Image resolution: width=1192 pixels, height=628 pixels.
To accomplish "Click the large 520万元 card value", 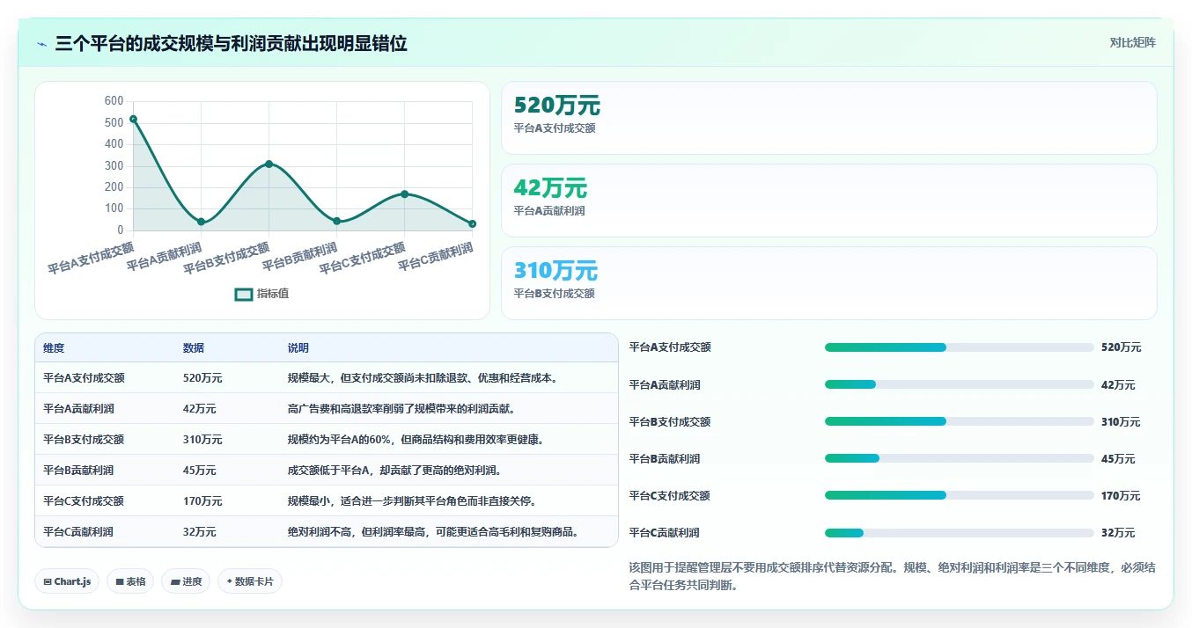I will [x=557, y=106].
